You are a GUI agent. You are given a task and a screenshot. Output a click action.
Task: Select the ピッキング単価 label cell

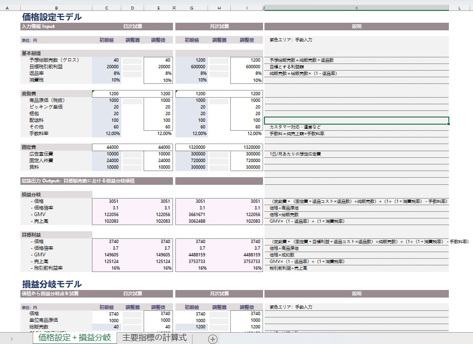pos(56,107)
